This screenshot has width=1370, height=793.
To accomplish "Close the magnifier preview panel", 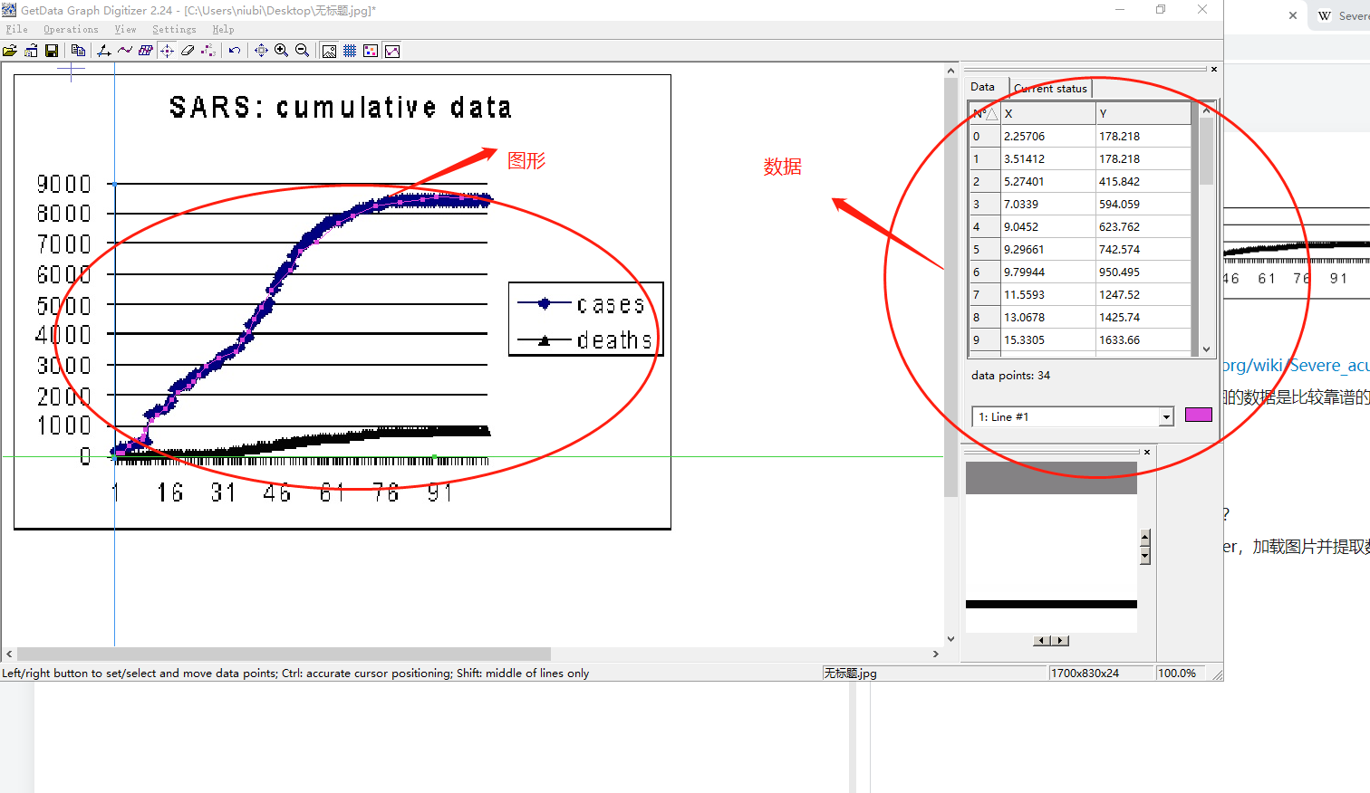I will pyautogui.click(x=1147, y=452).
